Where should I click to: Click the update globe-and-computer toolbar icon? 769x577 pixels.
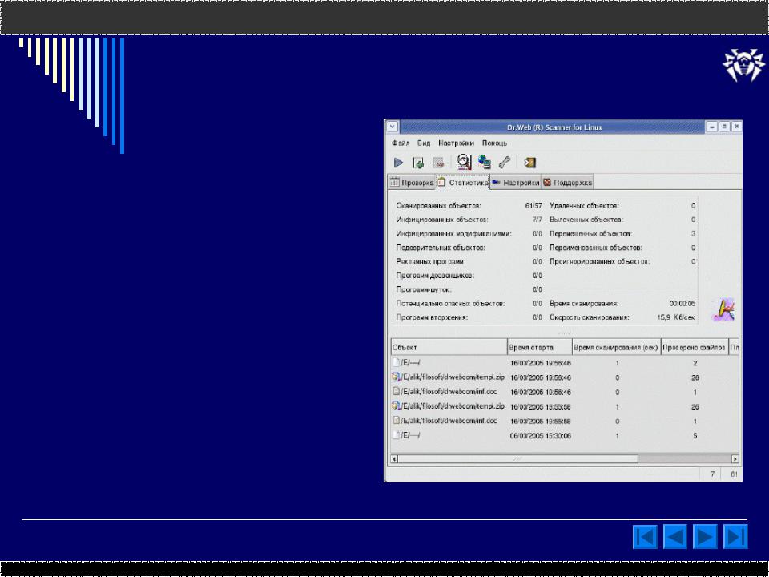[x=485, y=162]
